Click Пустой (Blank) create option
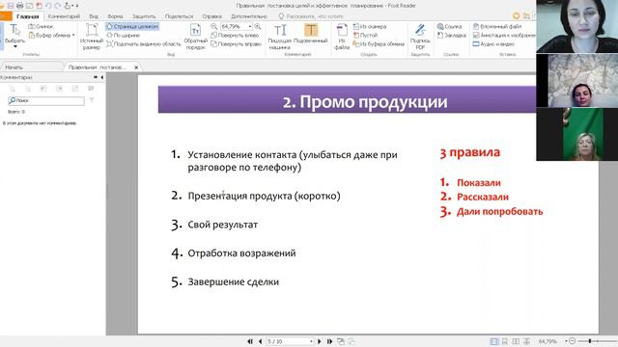The image size is (618, 347). pyautogui.click(x=365, y=35)
